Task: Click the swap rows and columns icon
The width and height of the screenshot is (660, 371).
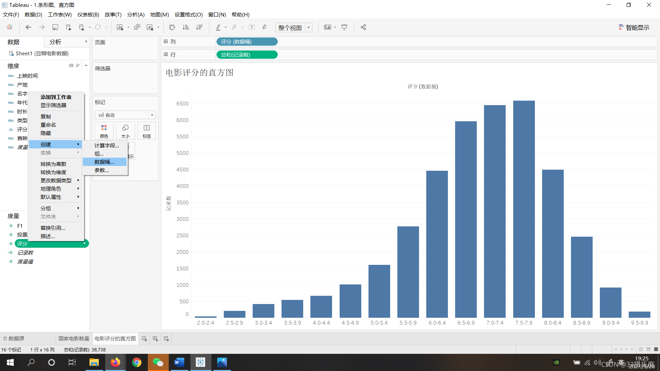Action: 172,27
